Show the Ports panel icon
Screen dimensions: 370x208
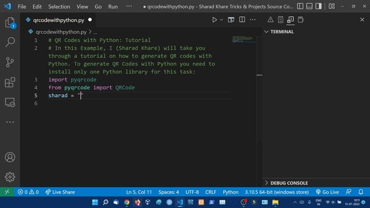(x=301, y=20)
